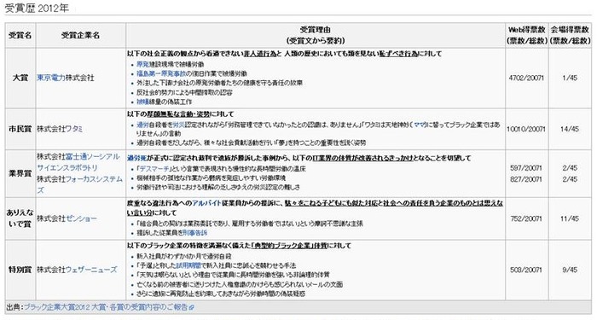This screenshot has height=320, width=597.
Task: Select the 機械相手の孤独な作業 bullet text
Action: pyautogui.click(x=212, y=177)
